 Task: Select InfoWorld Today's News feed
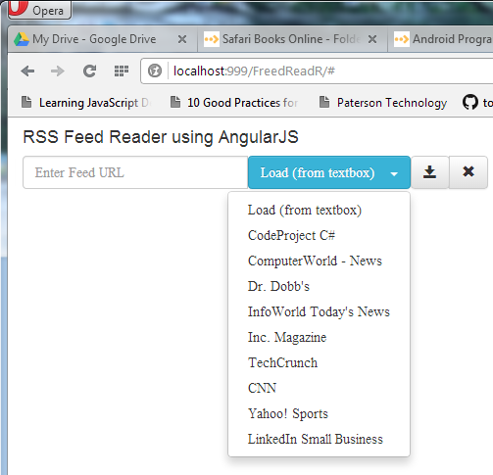319,312
